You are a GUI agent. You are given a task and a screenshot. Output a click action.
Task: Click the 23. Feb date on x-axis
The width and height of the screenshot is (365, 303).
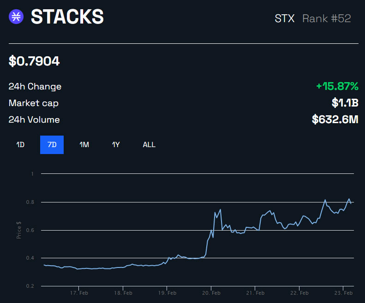(x=343, y=293)
